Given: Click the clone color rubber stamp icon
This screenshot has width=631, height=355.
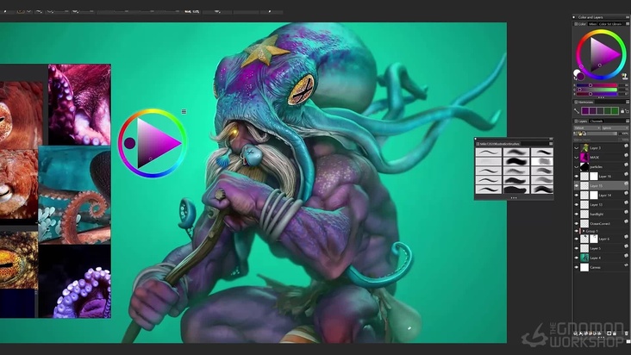Looking at the screenshot, I should click(x=625, y=76).
